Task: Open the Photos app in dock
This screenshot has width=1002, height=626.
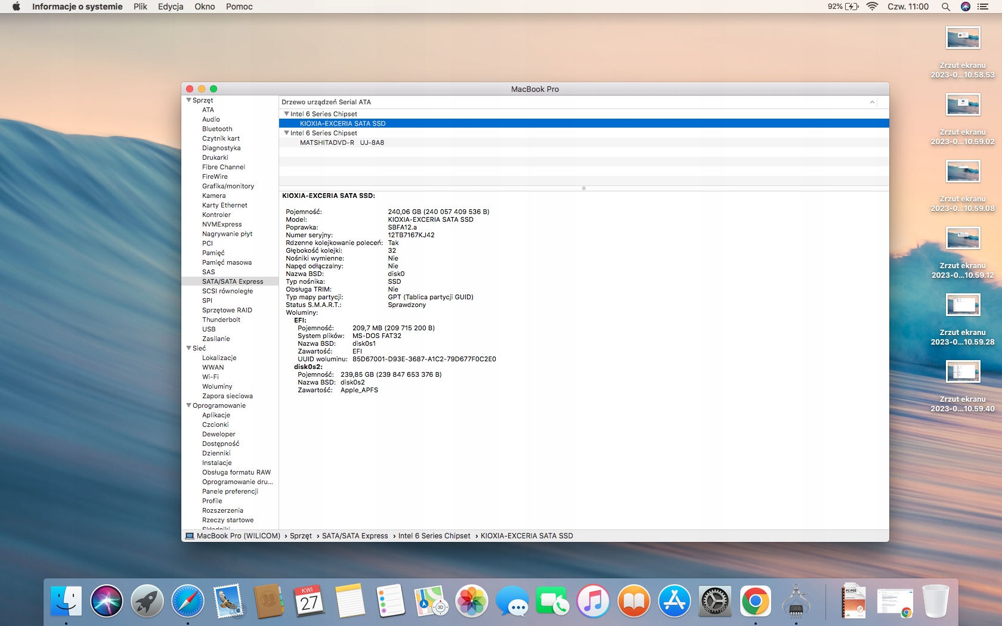Action: (472, 601)
